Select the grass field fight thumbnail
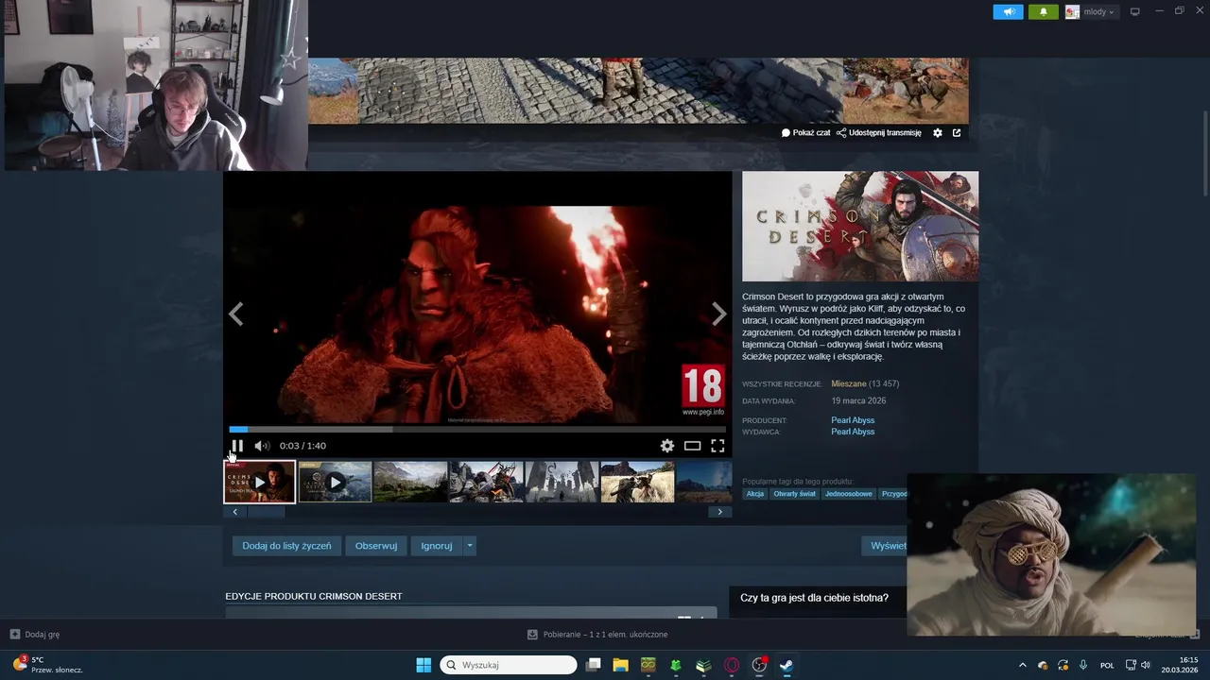The height and width of the screenshot is (680, 1210). point(637,482)
